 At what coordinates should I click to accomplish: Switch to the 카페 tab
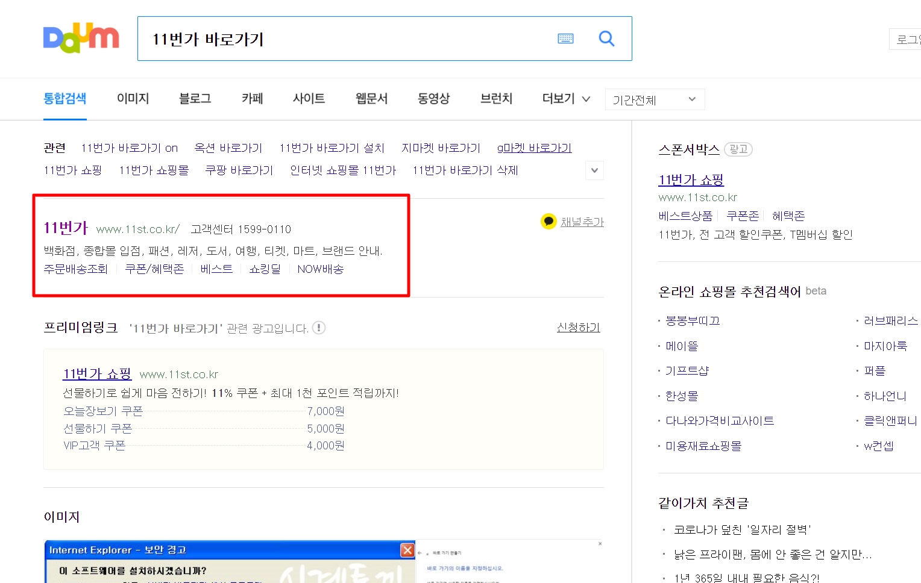tap(252, 98)
